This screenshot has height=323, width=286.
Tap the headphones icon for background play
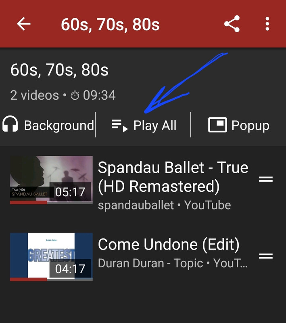tap(10, 124)
